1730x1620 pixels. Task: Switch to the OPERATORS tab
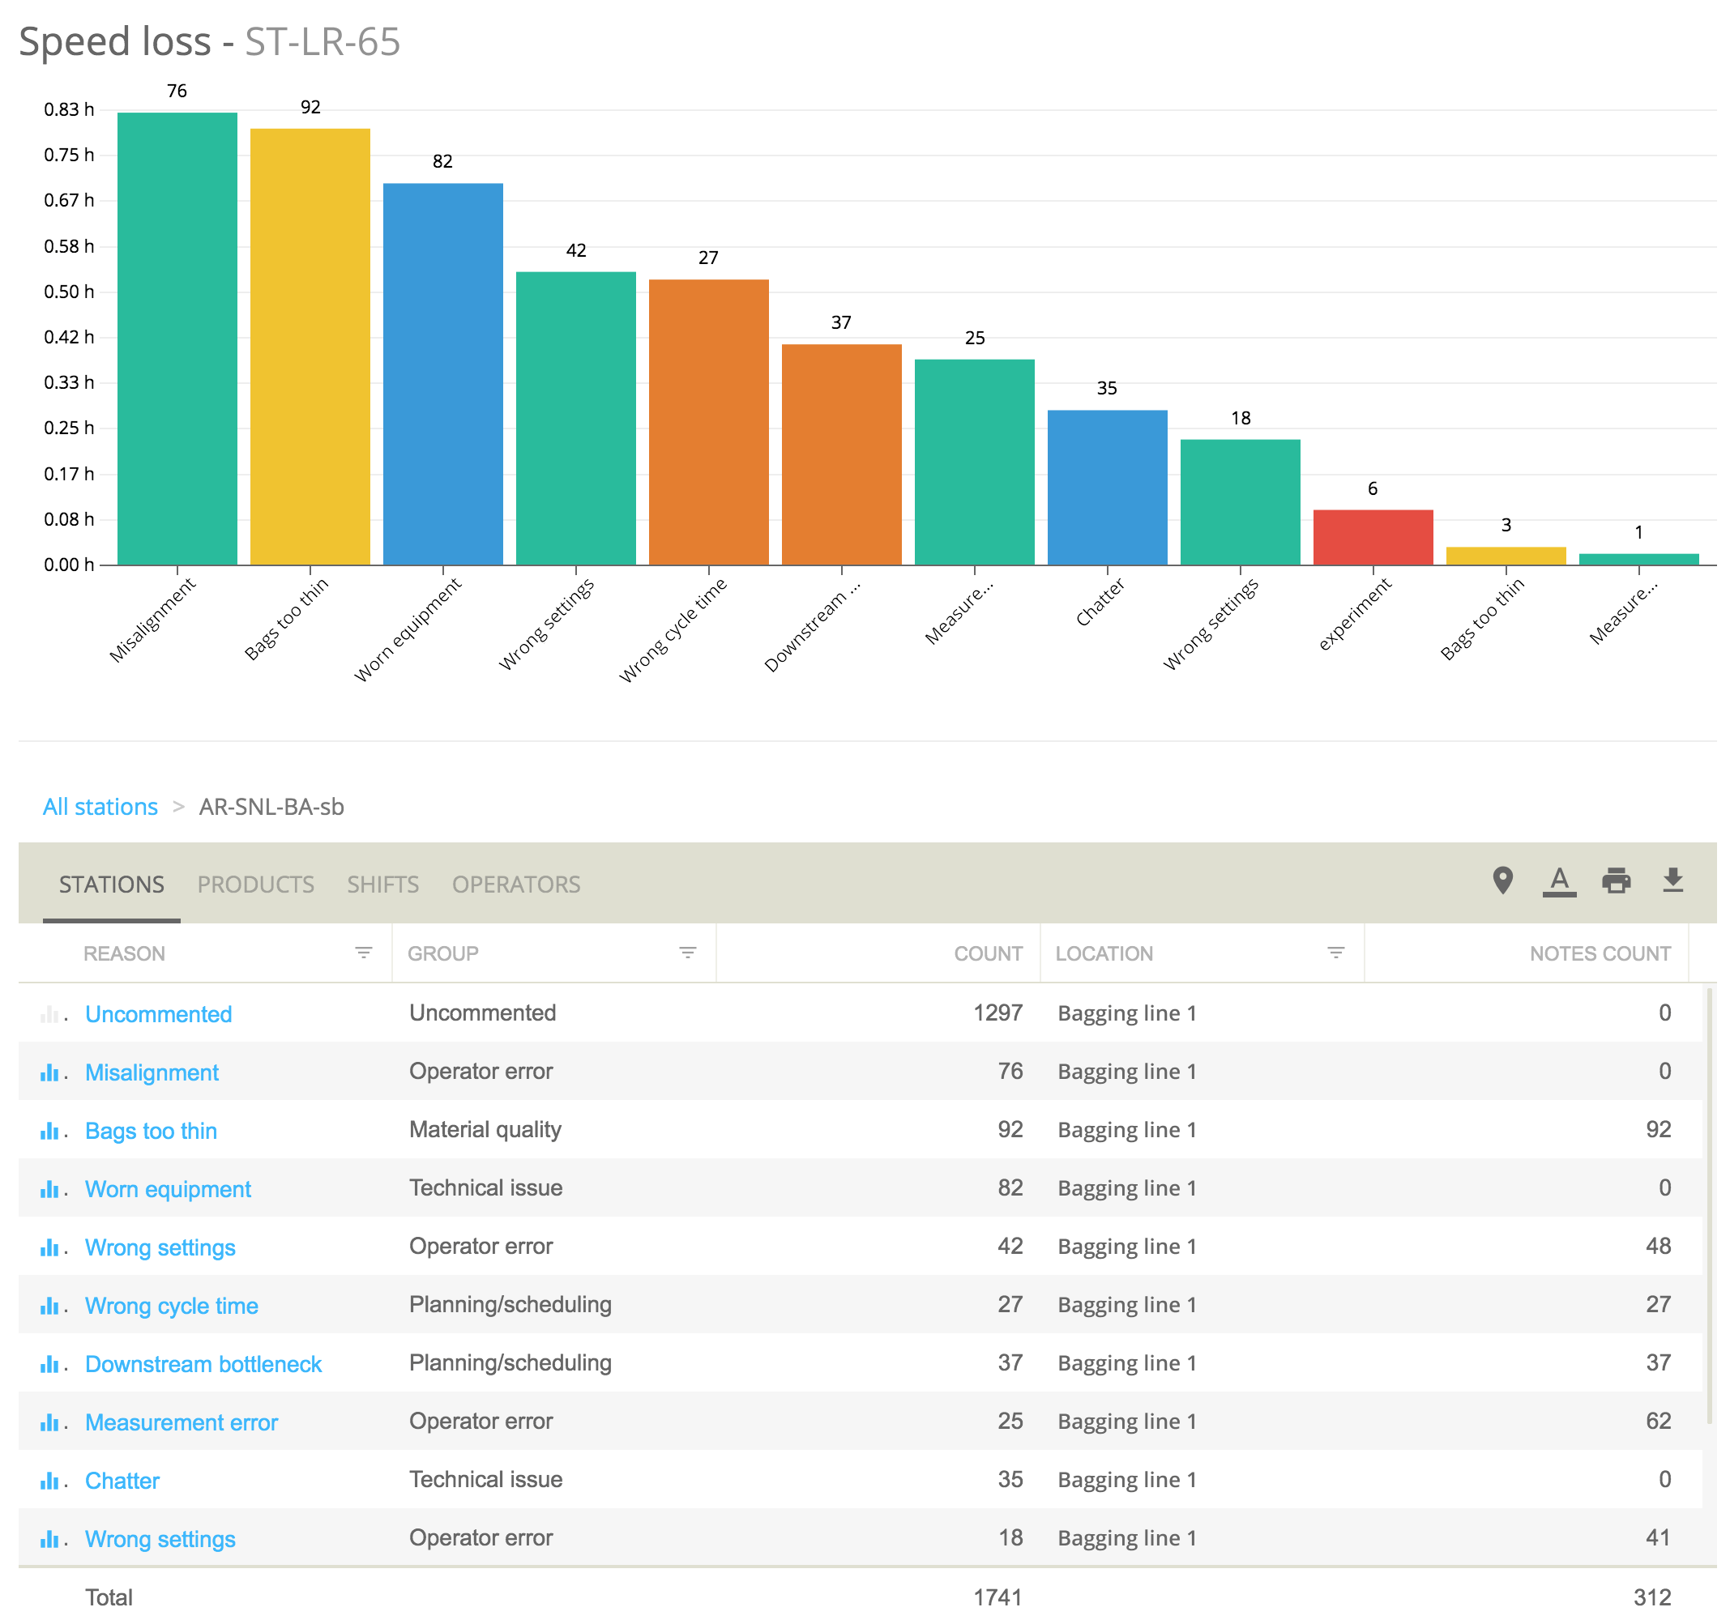coord(516,884)
